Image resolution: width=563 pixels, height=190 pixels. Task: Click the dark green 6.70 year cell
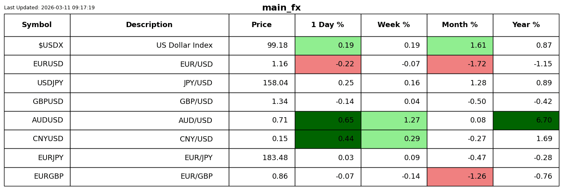(x=526, y=120)
